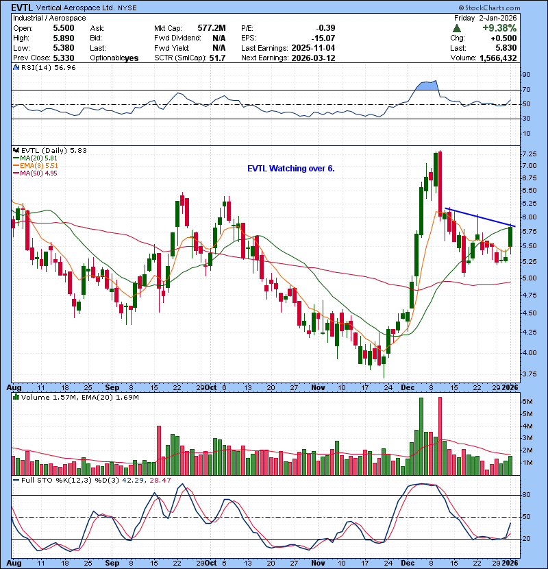Click the Fwd Dividend N/A value
The width and height of the screenshot is (548, 569).
(219, 38)
